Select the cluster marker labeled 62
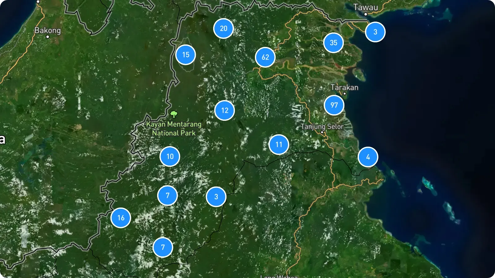The image size is (495, 278). point(265,57)
